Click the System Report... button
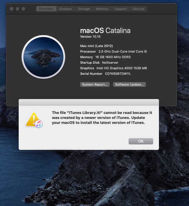The width and height of the screenshot is (189, 206). (x=95, y=84)
